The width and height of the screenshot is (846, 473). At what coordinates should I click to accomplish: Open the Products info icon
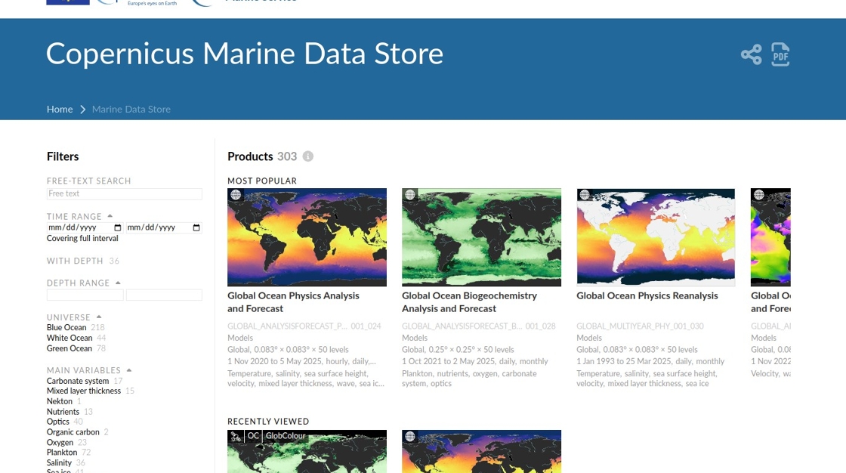[307, 156]
